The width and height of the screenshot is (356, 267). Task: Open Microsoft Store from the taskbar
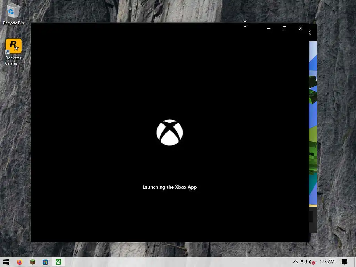click(x=46, y=262)
